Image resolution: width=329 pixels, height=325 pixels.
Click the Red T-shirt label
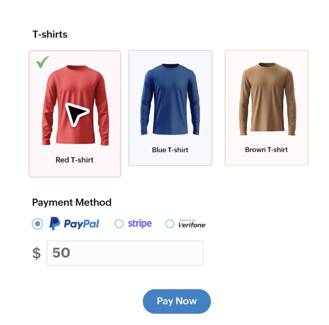[75, 160]
